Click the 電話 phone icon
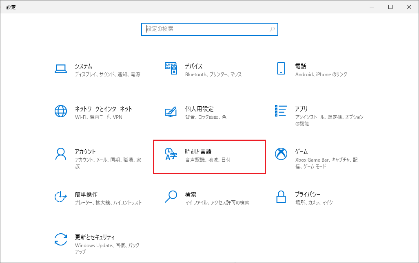The image size is (419, 263). tap(281, 69)
